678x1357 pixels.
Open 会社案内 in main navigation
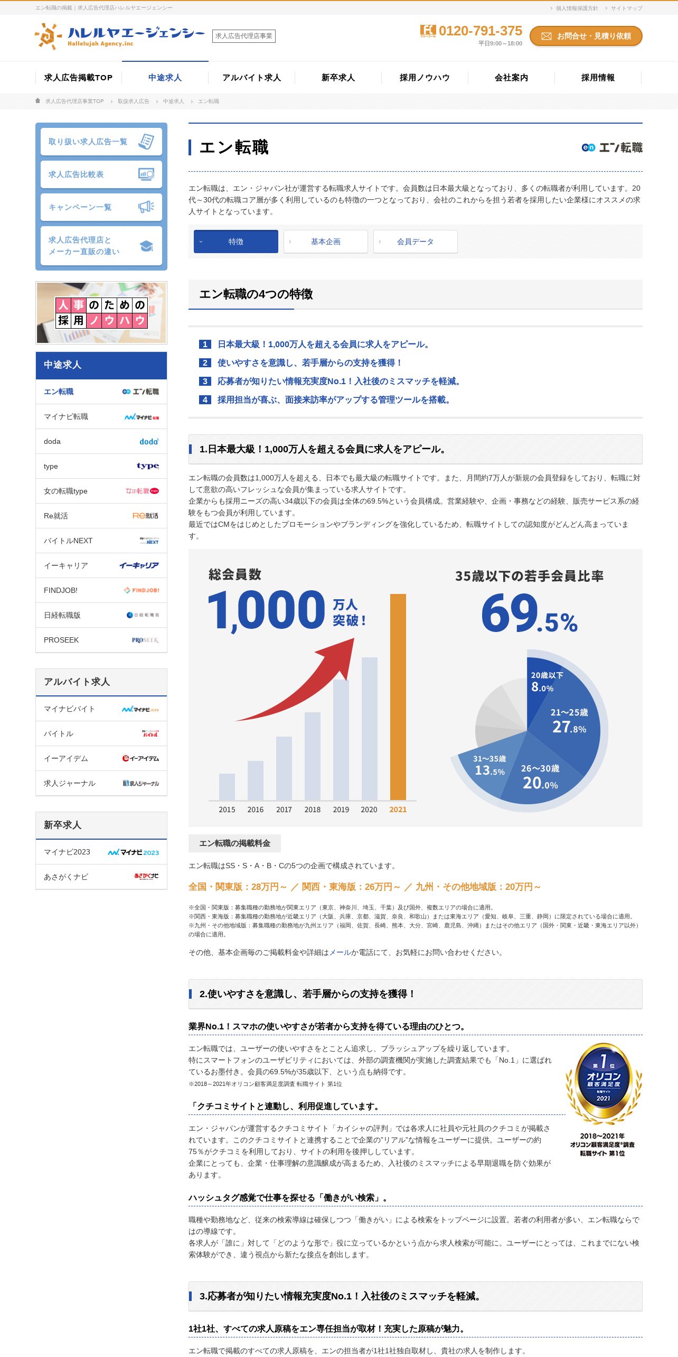512,78
